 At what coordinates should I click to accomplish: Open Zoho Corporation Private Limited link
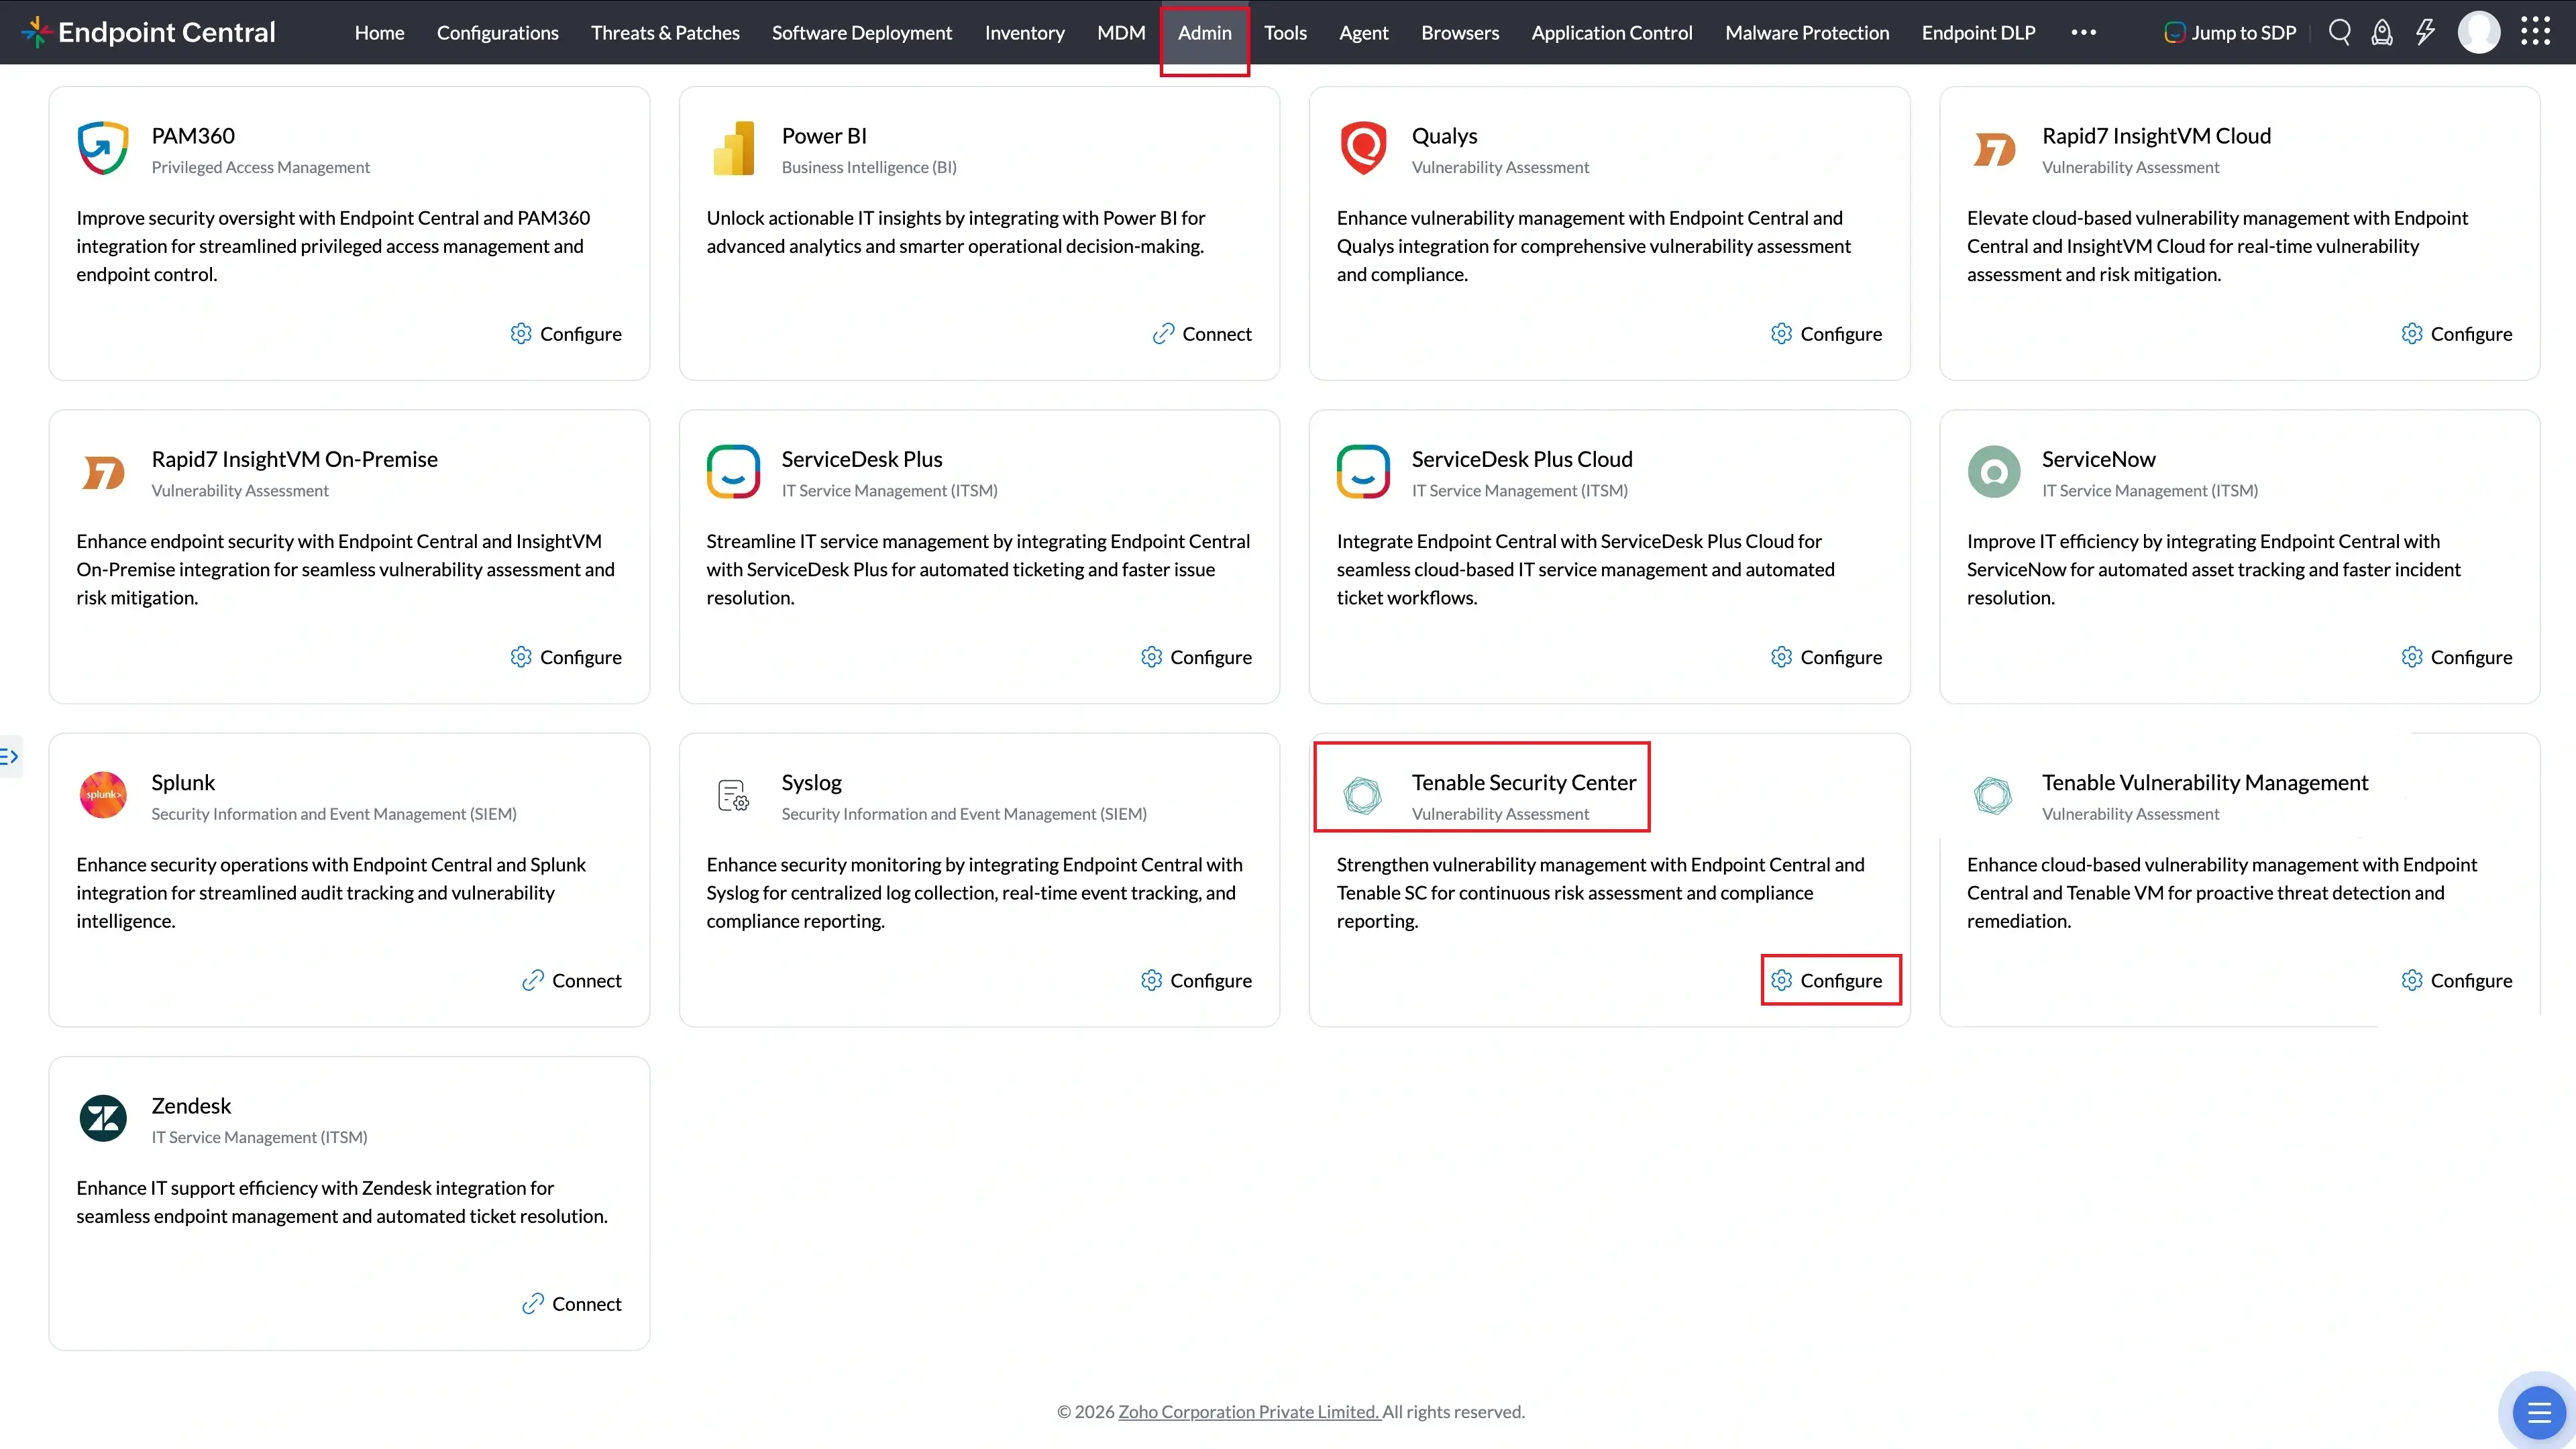[x=1249, y=1412]
